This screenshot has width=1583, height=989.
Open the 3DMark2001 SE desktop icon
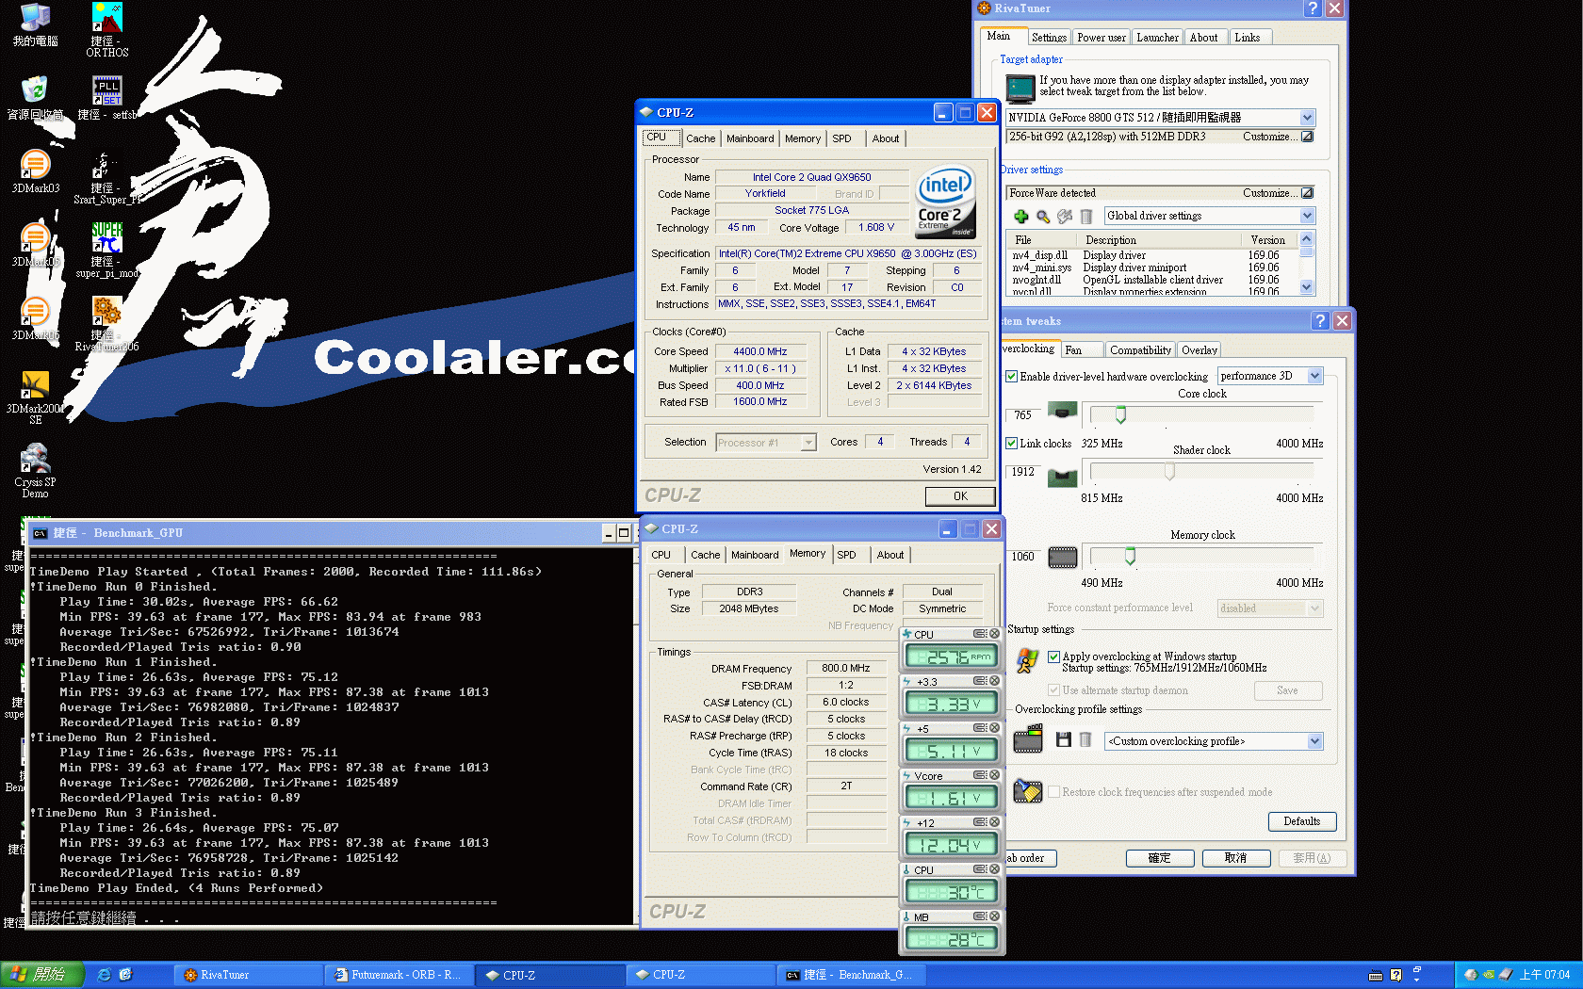click(x=35, y=397)
